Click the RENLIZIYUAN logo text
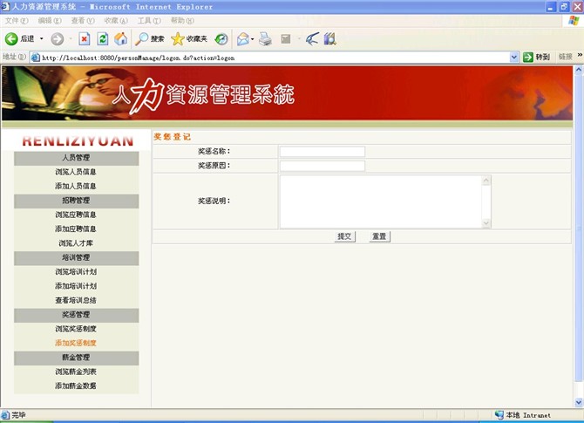 click(78, 141)
